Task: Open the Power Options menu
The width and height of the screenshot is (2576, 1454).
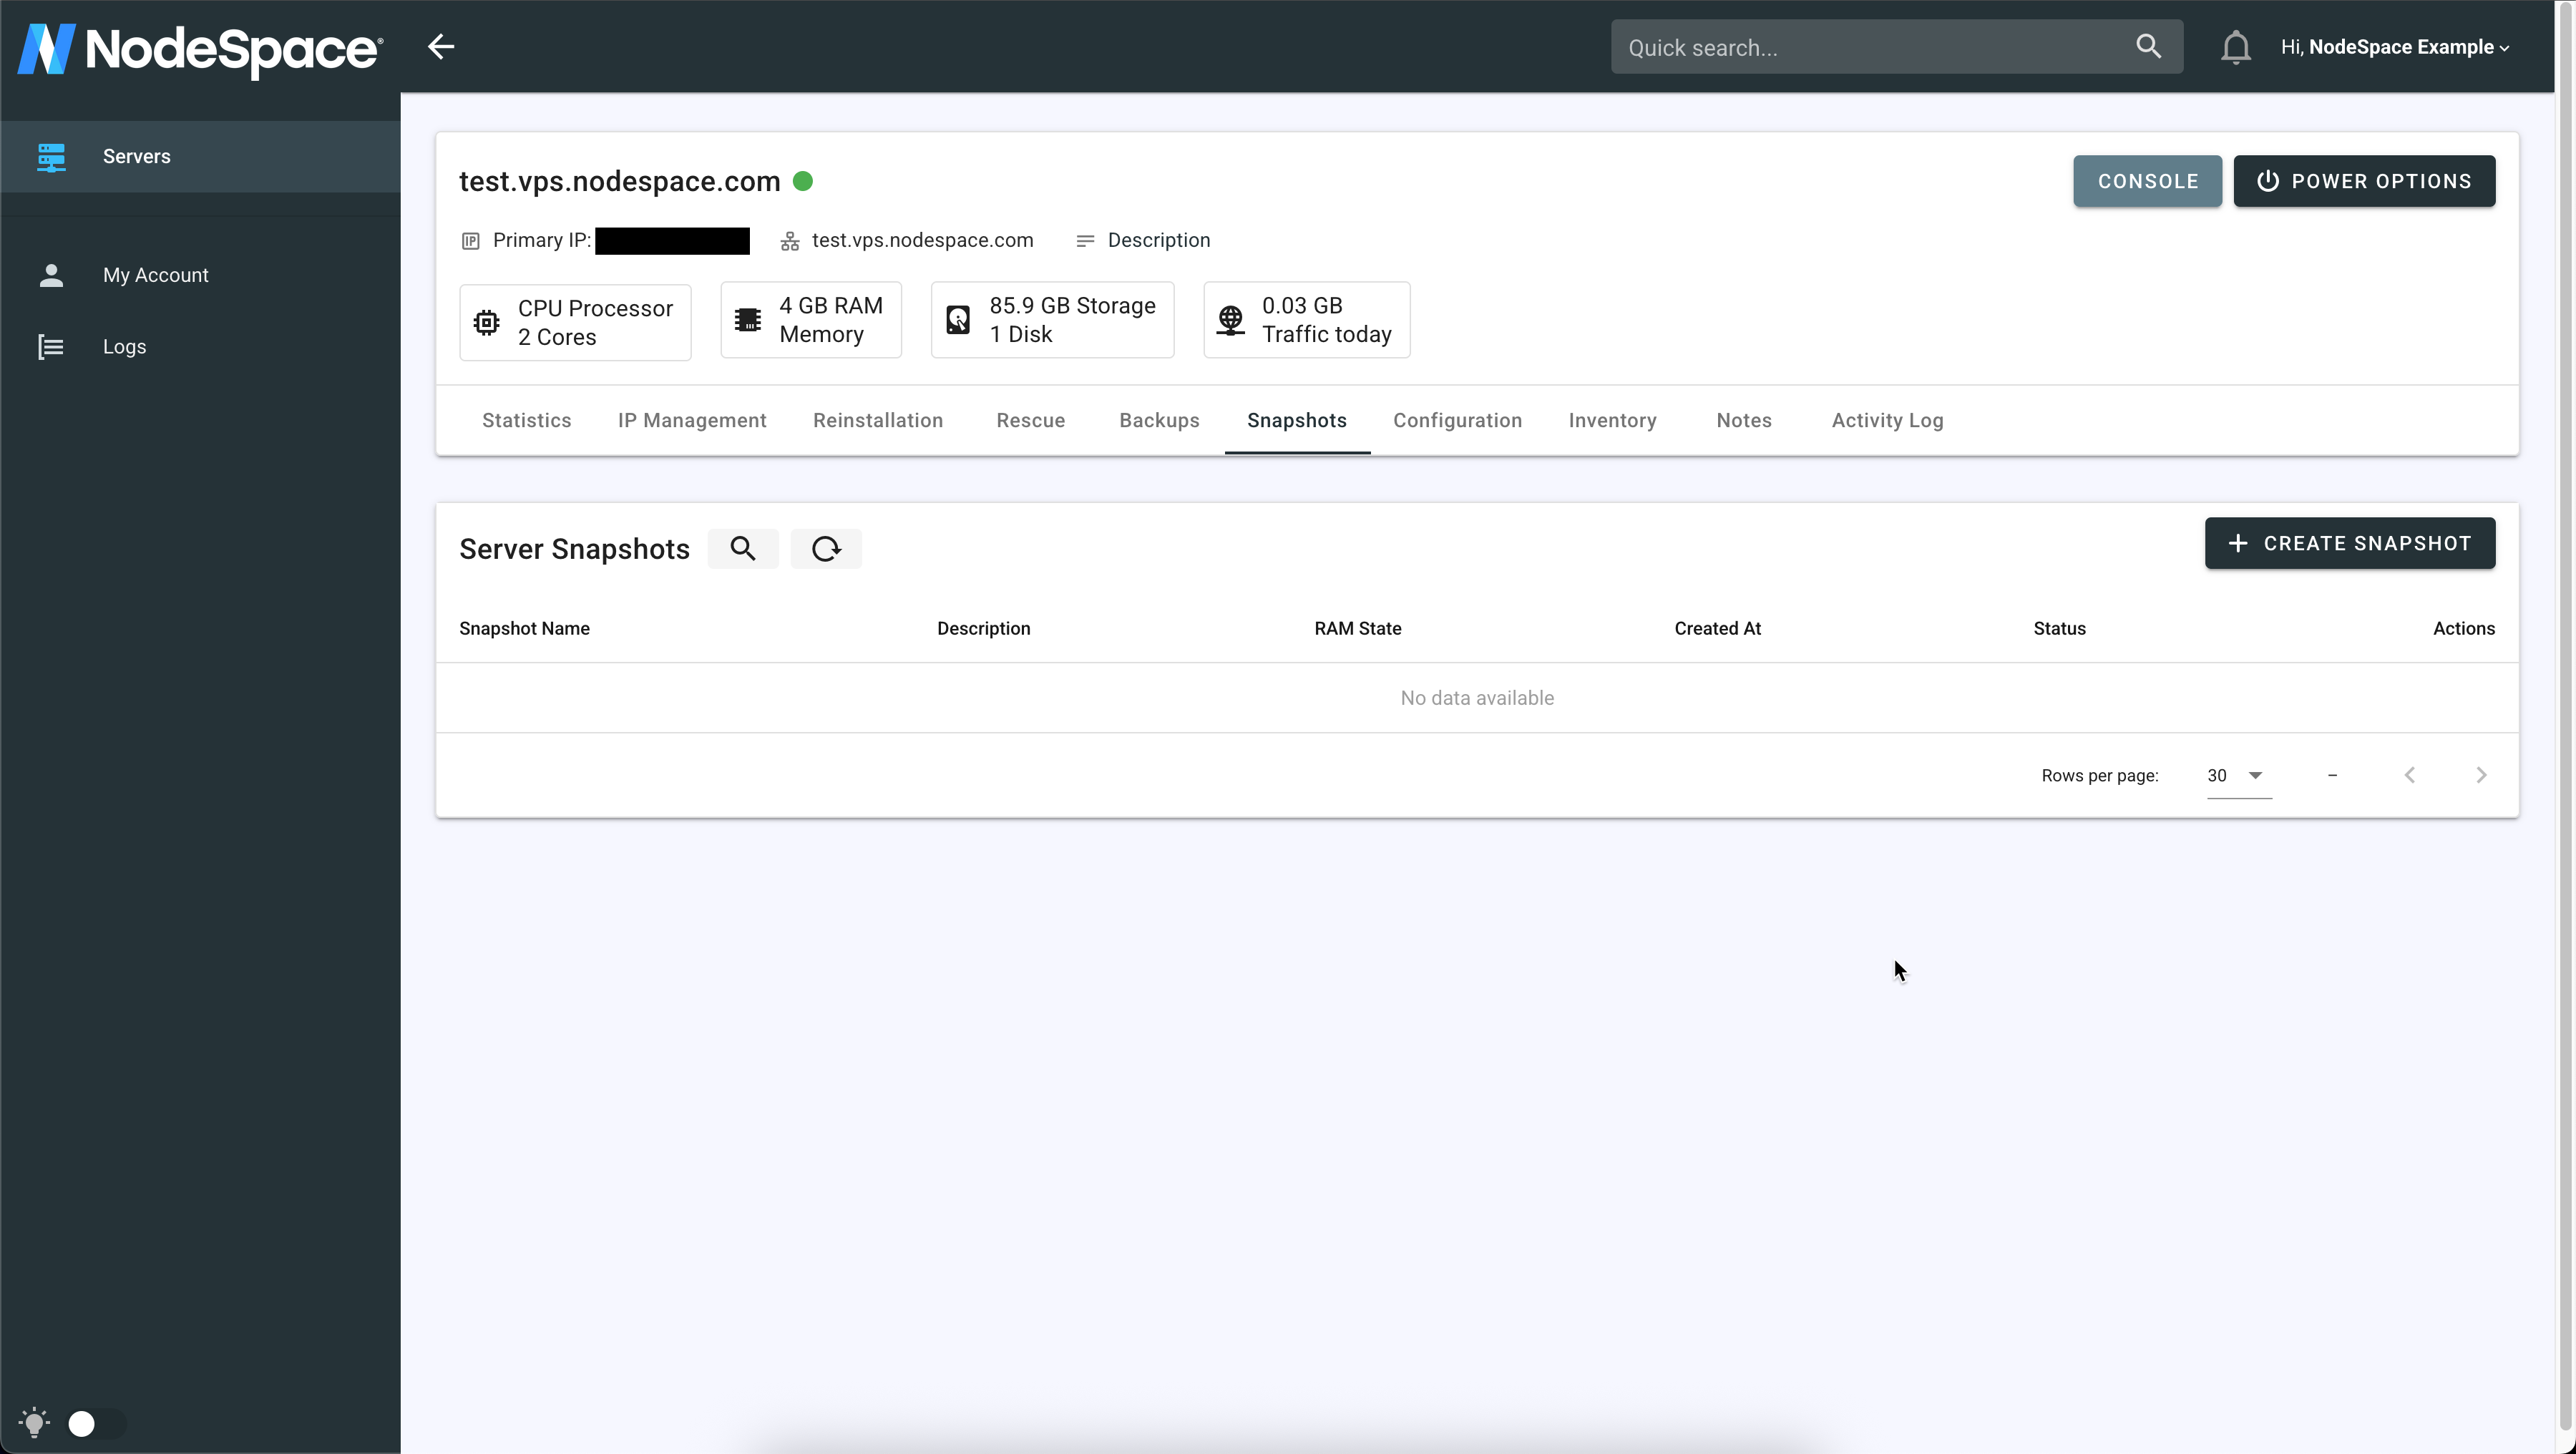Action: coord(2364,181)
